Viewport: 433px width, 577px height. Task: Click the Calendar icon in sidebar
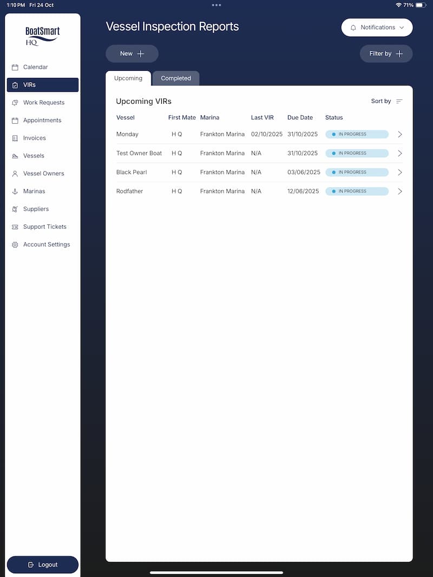coord(15,68)
